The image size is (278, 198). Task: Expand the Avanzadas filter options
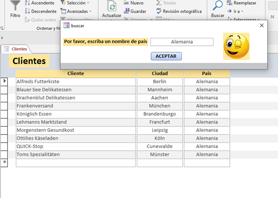pos(76,11)
